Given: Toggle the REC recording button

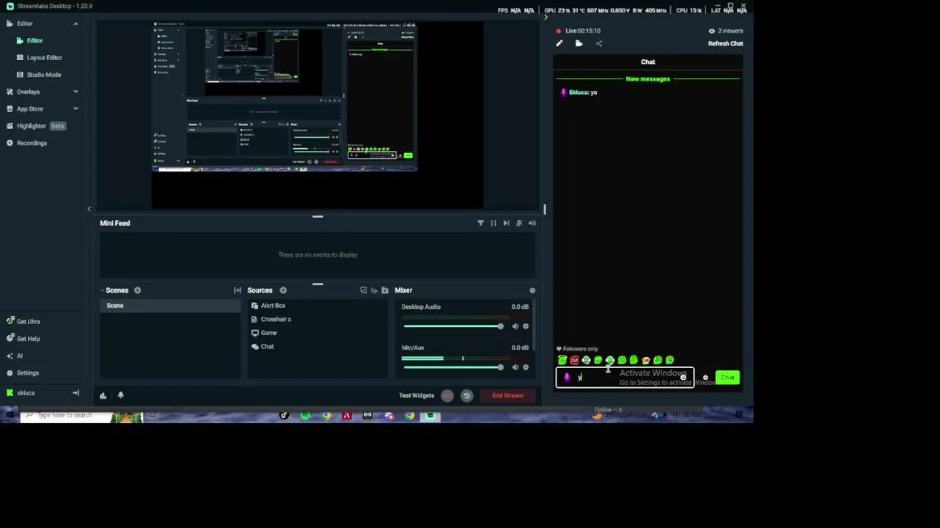Looking at the screenshot, I should click(x=447, y=396).
